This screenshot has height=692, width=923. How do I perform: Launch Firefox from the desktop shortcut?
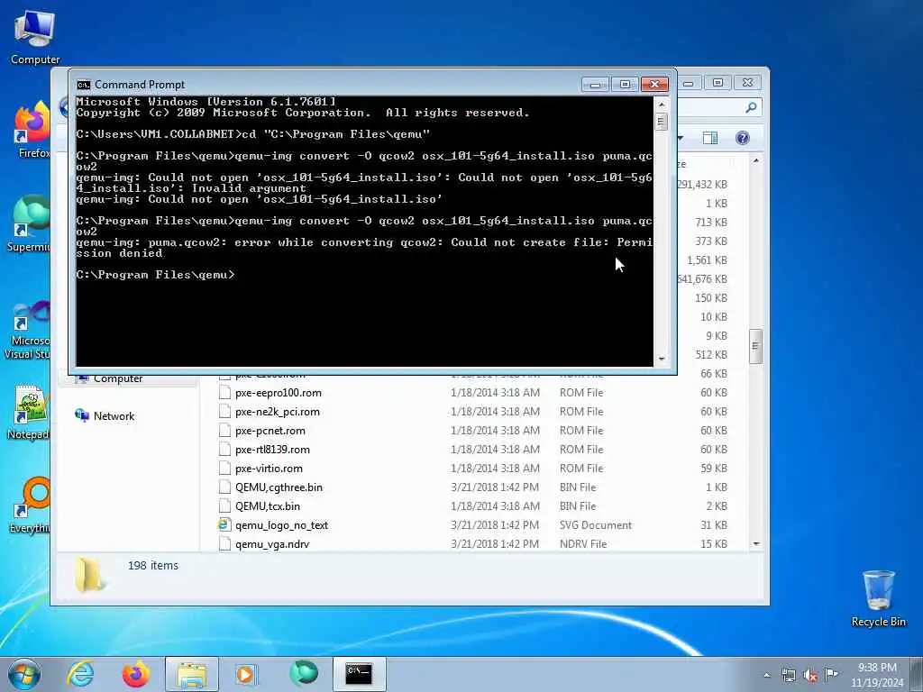coord(33,131)
